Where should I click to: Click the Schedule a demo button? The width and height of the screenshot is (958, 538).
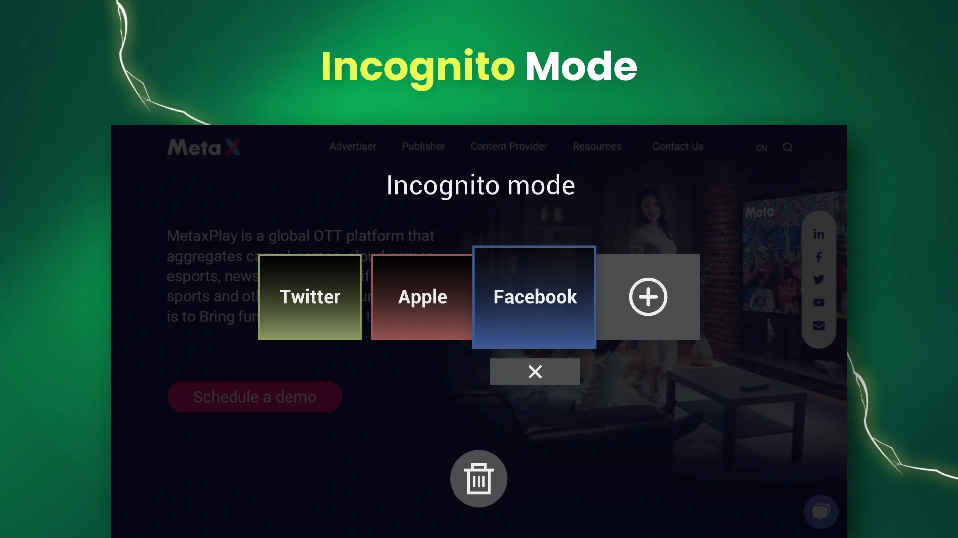pos(255,397)
